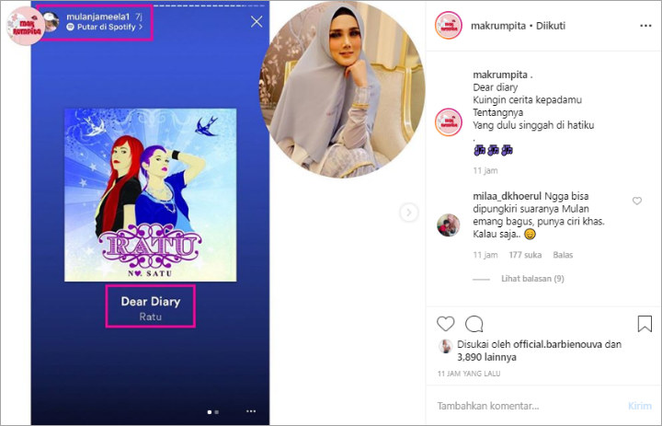
Task: View the 177 suka comment likes
Action: [525, 255]
